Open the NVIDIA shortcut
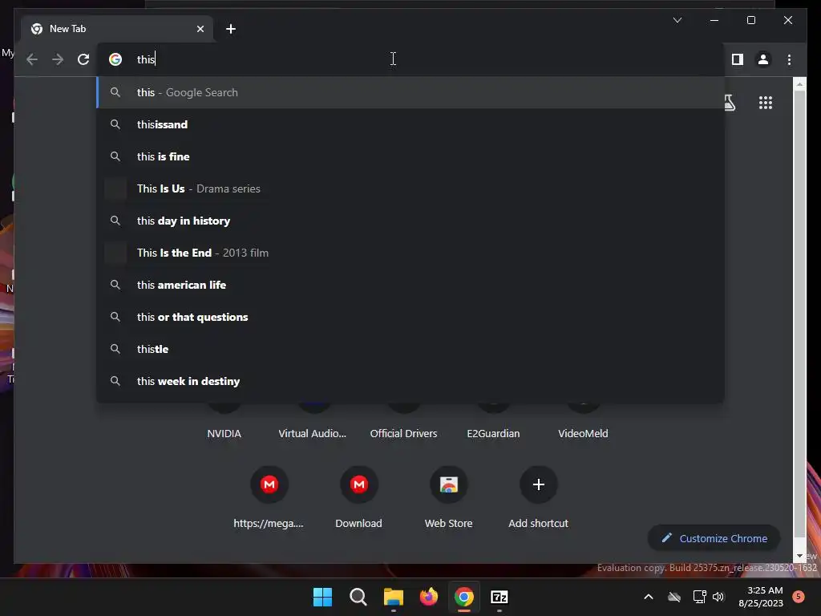821x616 pixels. (x=224, y=433)
